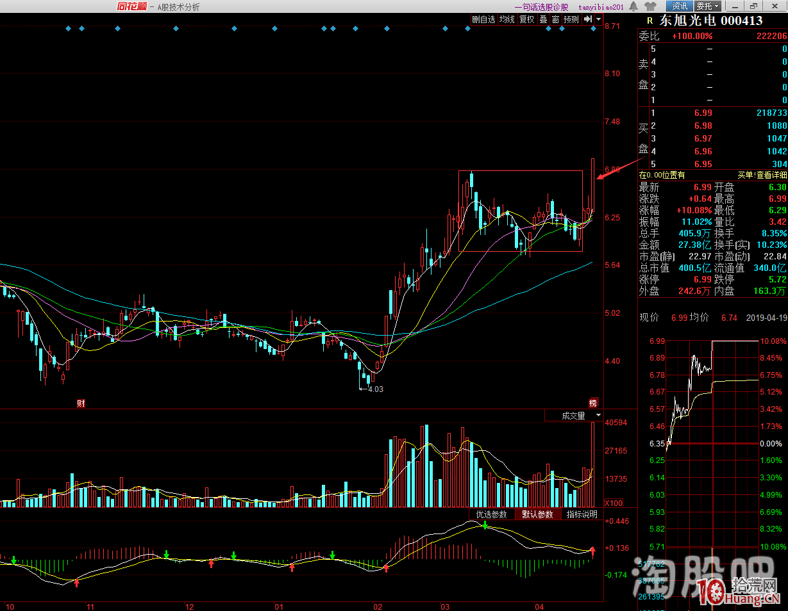
Task: Toggle the 预测 forecast option
Action: pyautogui.click(x=571, y=19)
